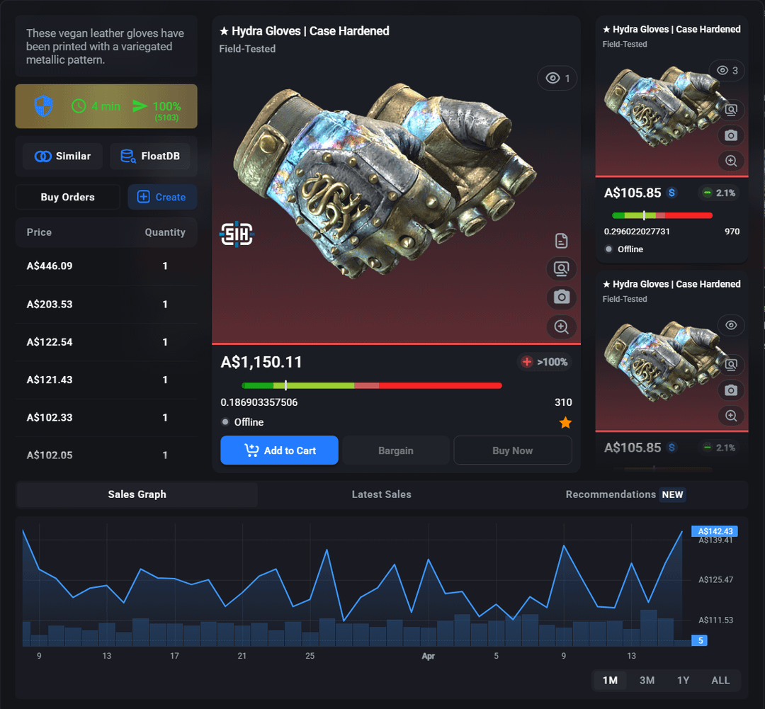Zoom into the first A$105.85 listing image
This screenshot has height=709, width=765.
pyautogui.click(x=731, y=161)
